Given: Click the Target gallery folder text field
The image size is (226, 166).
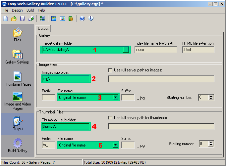Looking at the screenshot, I should (x=83, y=50).
